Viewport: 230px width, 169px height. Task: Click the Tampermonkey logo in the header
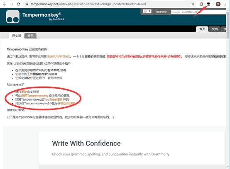[x=13, y=17]
